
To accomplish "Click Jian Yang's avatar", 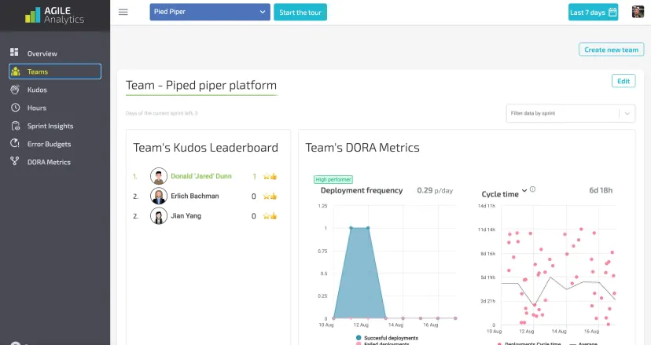I will click(159, 216).
